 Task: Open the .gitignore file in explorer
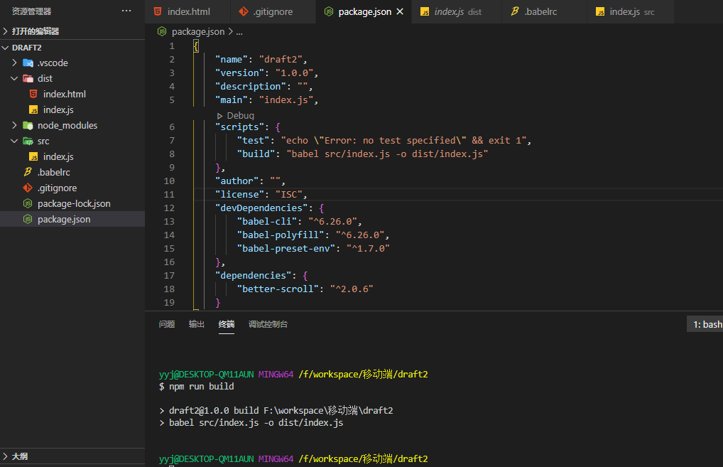pyautogui.click(x=58, y=188)
